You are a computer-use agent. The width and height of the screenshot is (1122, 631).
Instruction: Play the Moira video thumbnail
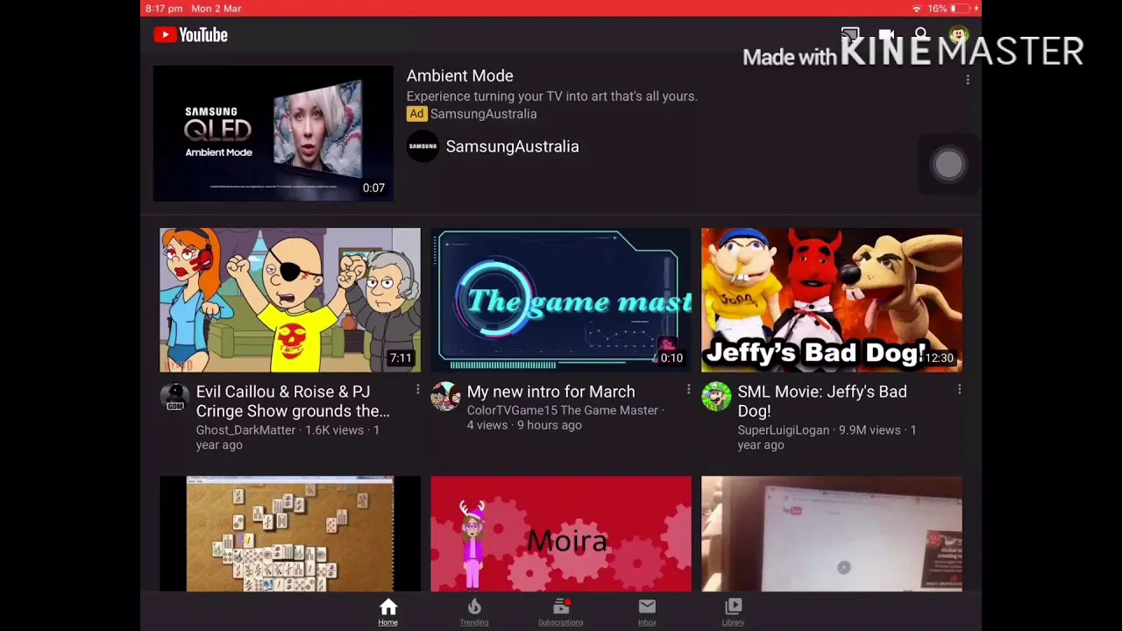pos(561,534)
